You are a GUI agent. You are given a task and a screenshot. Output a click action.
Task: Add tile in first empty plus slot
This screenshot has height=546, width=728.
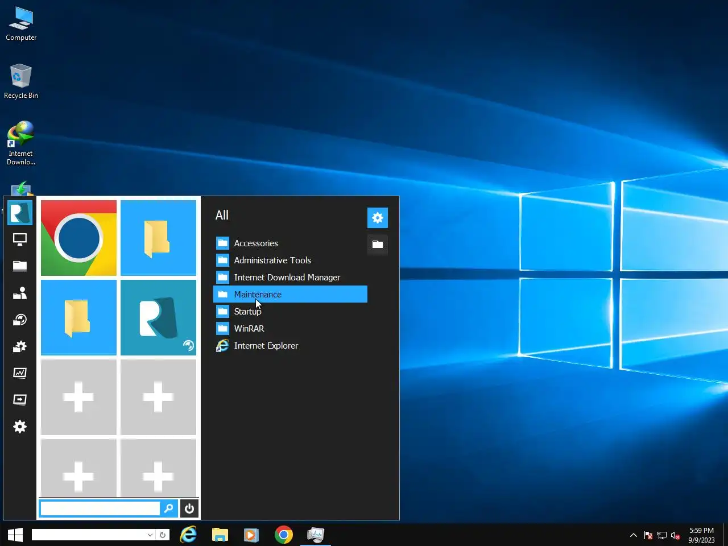coord(78,397)
